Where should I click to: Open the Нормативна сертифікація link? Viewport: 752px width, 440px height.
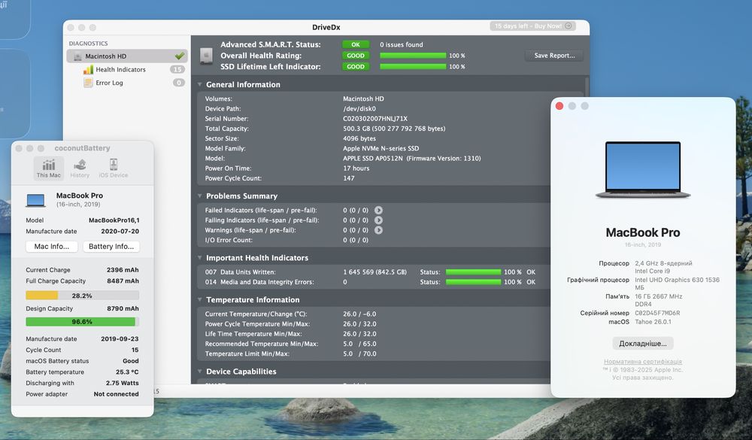click(x=643, y=362)
